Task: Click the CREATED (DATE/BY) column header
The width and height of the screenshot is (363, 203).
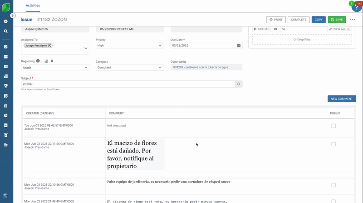Action: (x=40, y=114)
